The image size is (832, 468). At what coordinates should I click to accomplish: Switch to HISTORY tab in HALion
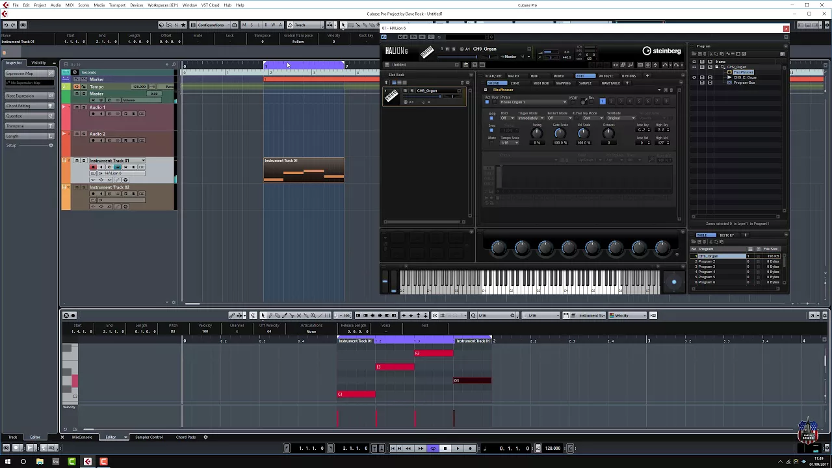(x=727, y=235)
